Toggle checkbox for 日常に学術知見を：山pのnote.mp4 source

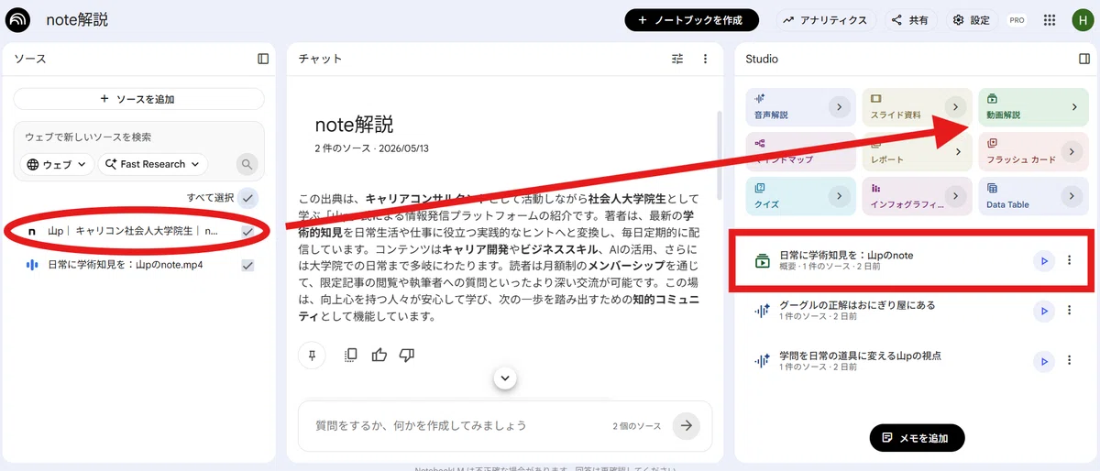tap(247, 265)
